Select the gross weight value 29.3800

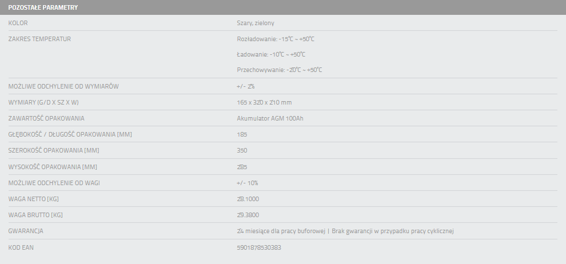tap(248, 215)
